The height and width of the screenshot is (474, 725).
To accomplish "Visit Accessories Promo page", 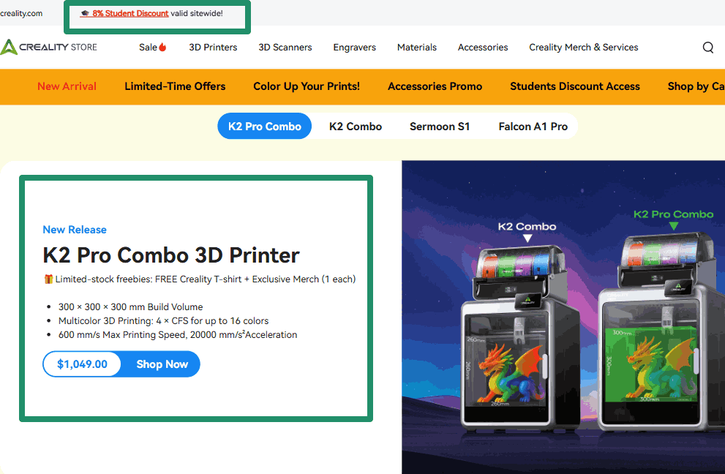I will tap(435, 86).
